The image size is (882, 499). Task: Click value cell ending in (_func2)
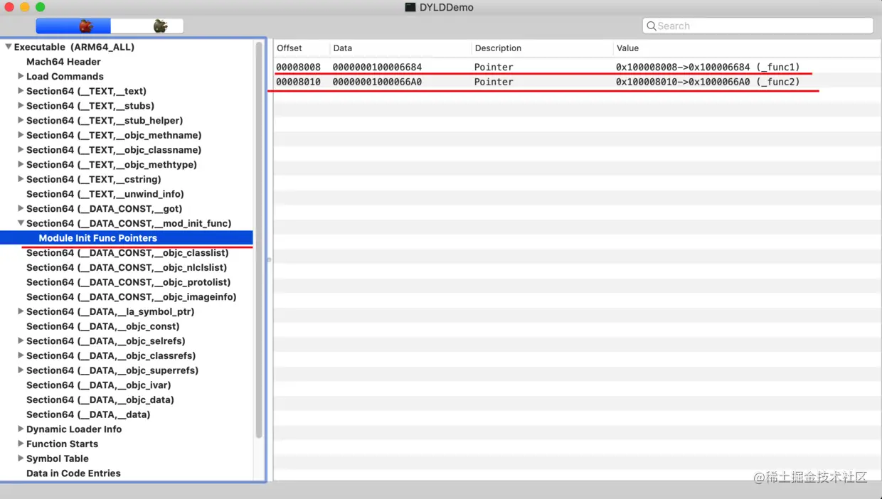click(708, 82)
